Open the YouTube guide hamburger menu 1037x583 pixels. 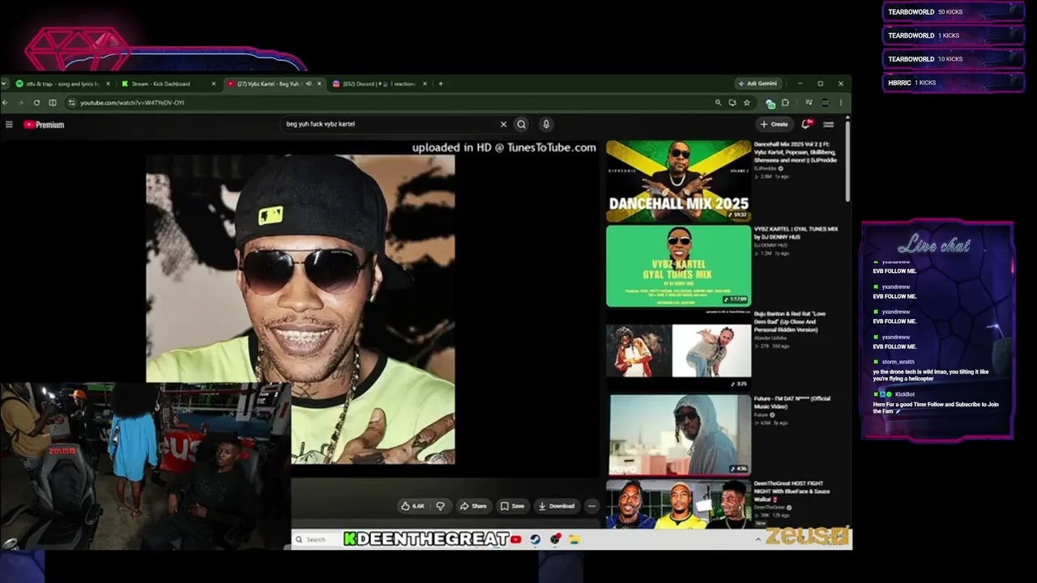click(x=9, y=125)
